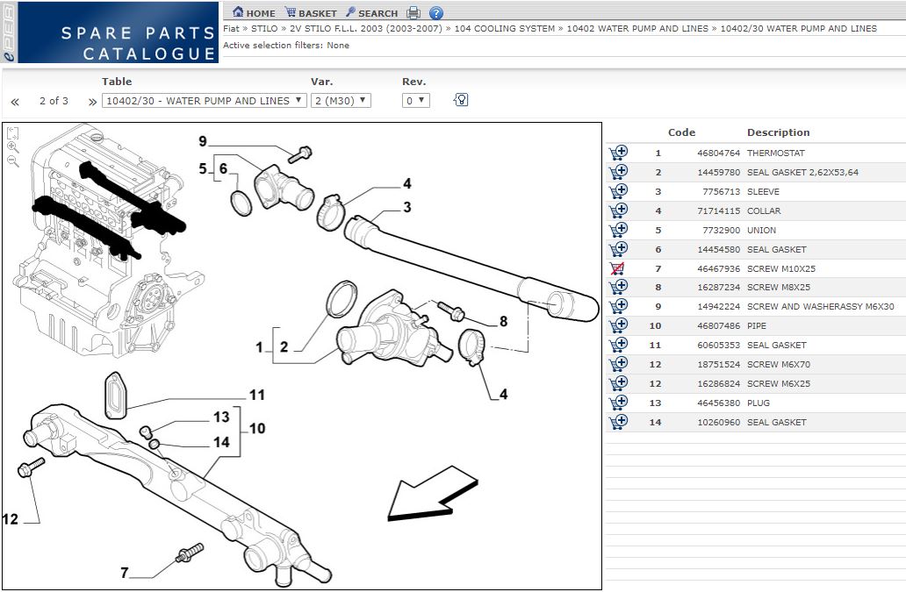
Task: Add SEAL GASKET 10260960 to basket
Action: [x=618, y=422]
